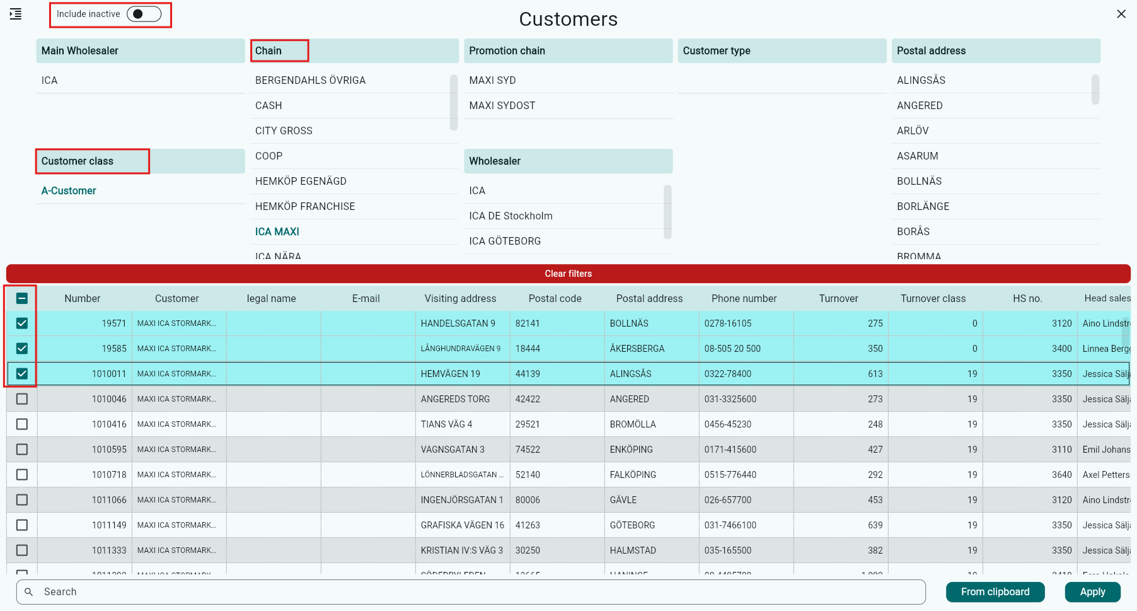This screenshot has width=1137, height=611.
Task: Click the menu indent icon beside Include inactive
Action: tap(16, 14)
